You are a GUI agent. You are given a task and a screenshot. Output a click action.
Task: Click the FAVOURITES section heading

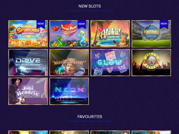89,116
